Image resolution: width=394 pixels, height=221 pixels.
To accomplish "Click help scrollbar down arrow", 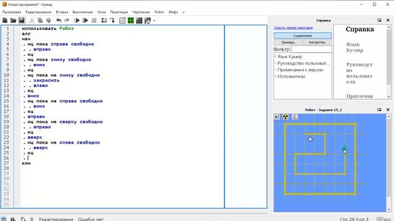I will (x=388, y=96).
